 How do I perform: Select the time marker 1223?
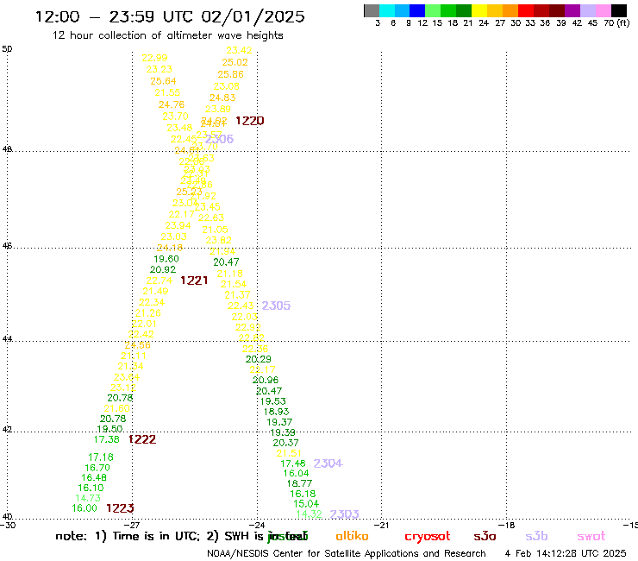pyautogui.click(x=120, y=508)
